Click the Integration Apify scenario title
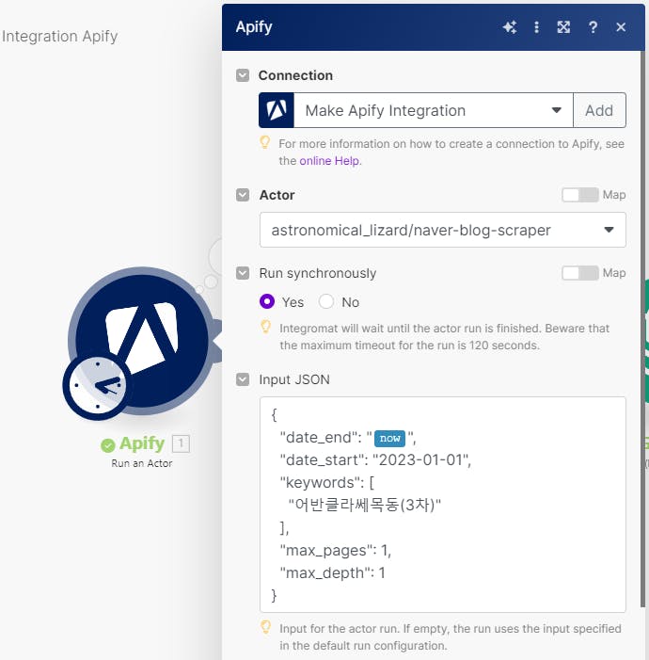Image resolution: width=649 pixels, height=660 pixels. point(59,36)
